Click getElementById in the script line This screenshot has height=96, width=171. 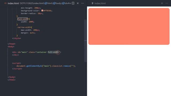(x=34, y=66)
